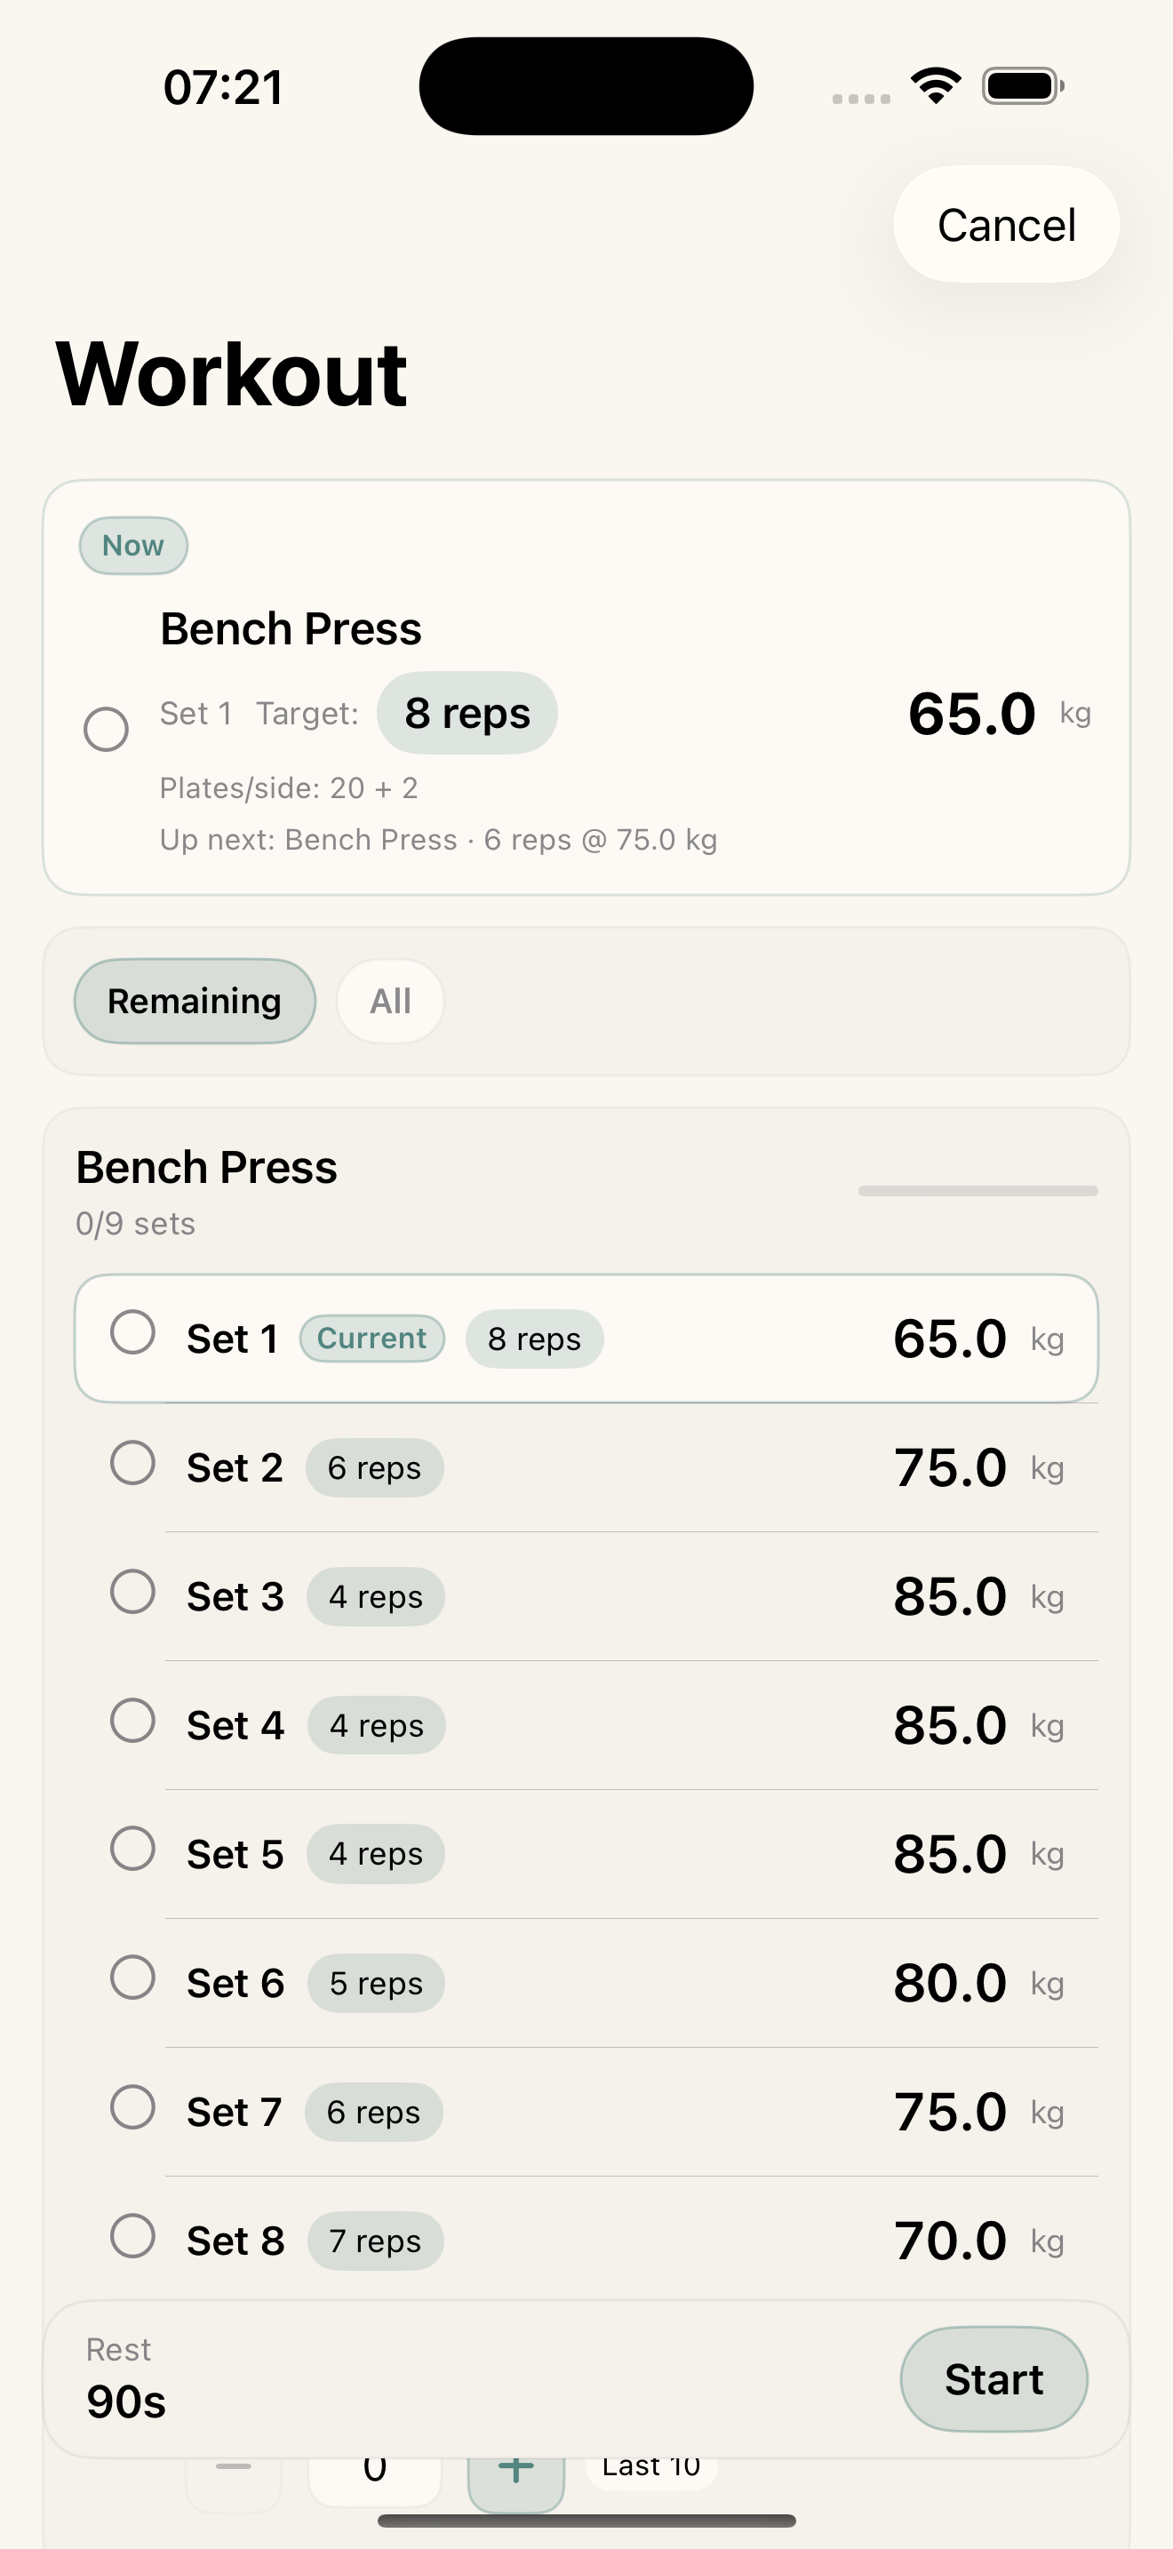Tick the Set 5 completion circle
Image resolution: width=1173 pixels, height=2549 pixels.
(132, 1849)
